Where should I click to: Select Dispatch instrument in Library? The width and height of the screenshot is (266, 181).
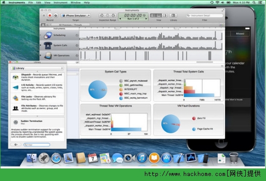tap(37, 77)
